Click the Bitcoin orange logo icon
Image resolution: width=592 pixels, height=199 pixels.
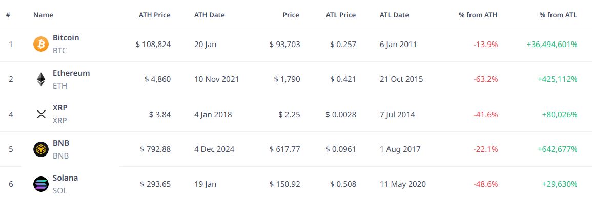tap(41, 44)
